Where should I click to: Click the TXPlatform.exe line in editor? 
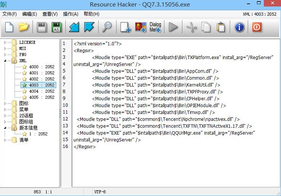coord(182,58)
